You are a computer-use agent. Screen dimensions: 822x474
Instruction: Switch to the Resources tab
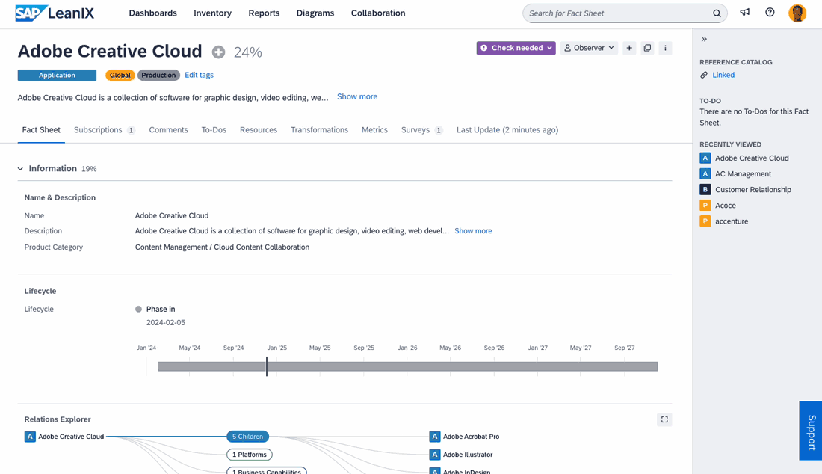point(259,130)
